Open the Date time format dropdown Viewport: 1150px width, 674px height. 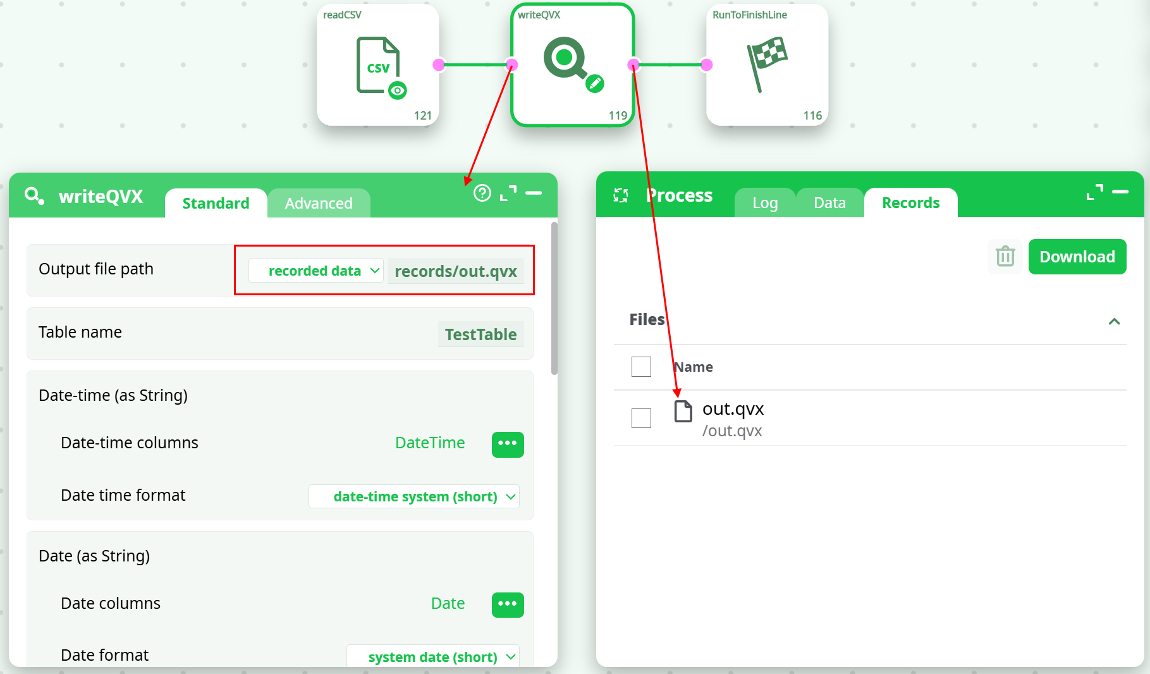(414, 496)
